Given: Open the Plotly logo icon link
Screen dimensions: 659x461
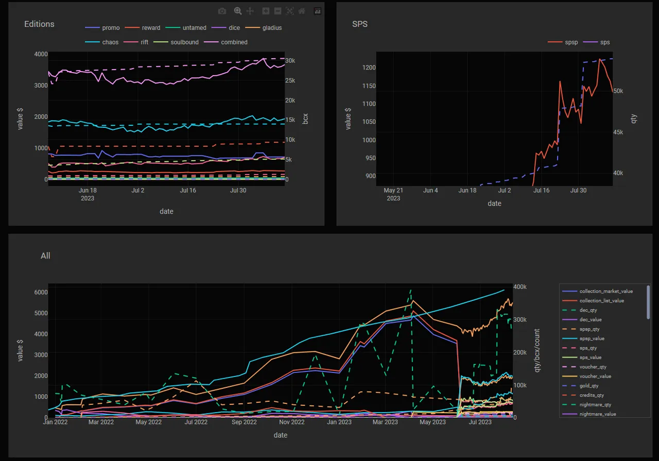Looking at the screenshot, I should (x=318, y=11).
